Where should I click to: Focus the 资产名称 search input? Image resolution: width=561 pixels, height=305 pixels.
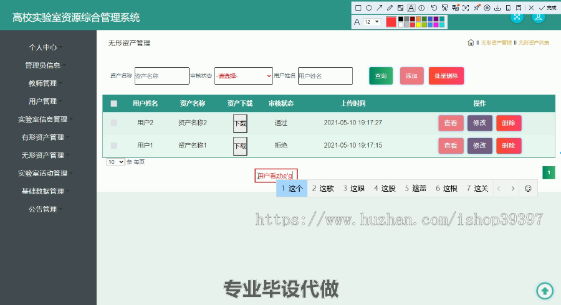pos(161,76)
